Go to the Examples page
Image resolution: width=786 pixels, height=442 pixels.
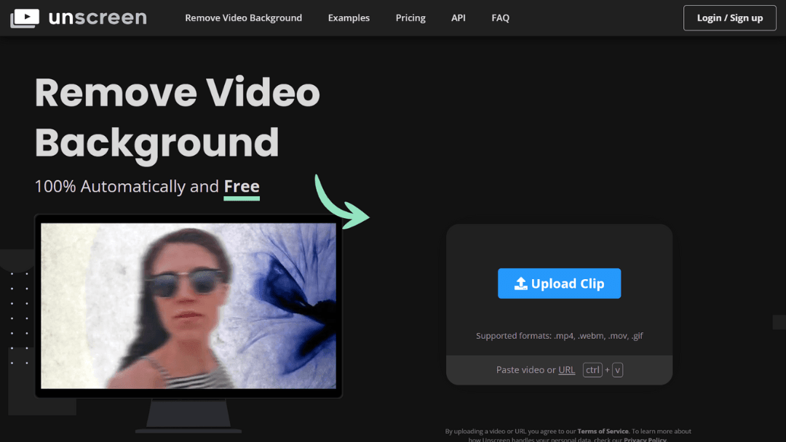pos(349,17)
